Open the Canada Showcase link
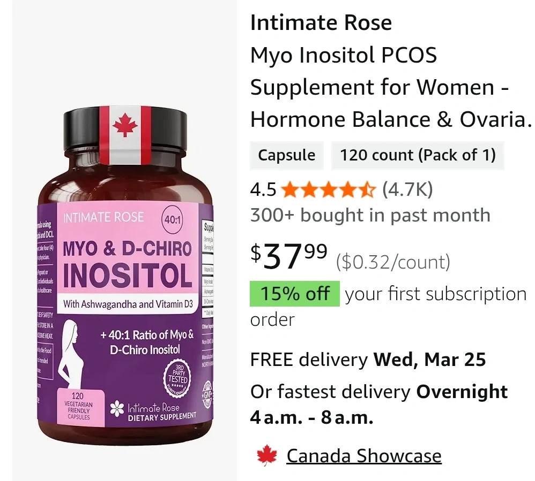Viewport: 535px width, 481px height. (363, 456)
